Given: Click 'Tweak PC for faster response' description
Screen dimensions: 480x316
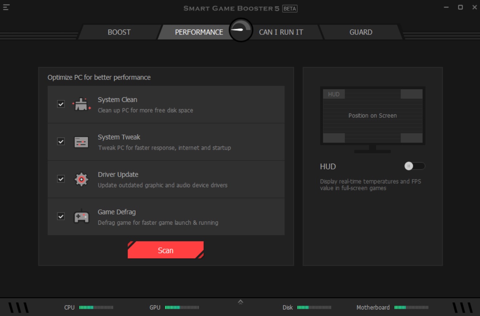Looking at the screenshot, I should coord(165,148).
